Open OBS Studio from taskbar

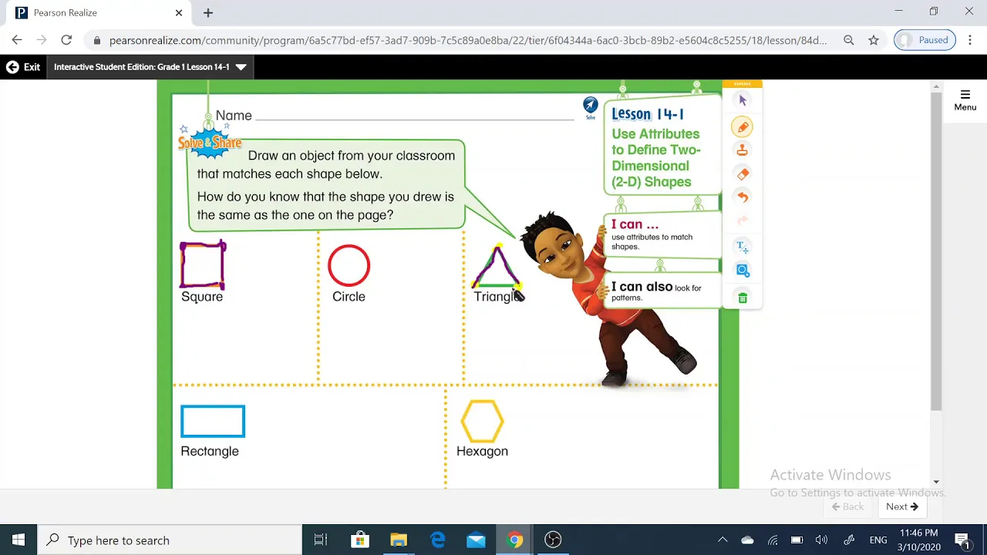(x=553, y=540)
